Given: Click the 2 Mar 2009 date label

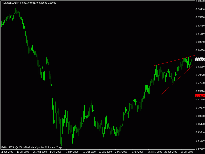Looking at the screenshot, I should tap(121, 152).
